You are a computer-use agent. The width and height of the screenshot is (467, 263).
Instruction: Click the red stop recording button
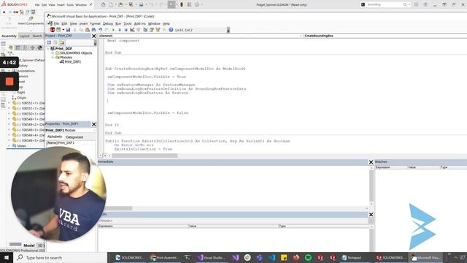9,81
